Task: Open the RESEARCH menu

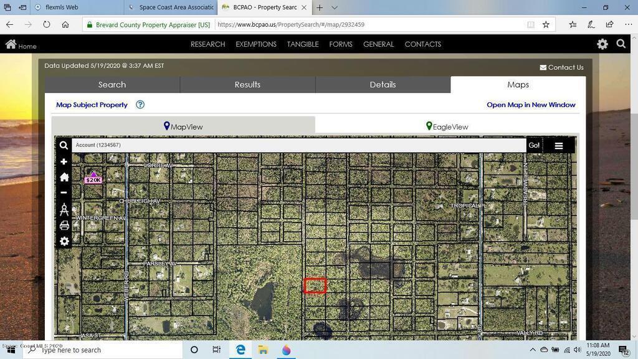Action: [x=207, y=44]
